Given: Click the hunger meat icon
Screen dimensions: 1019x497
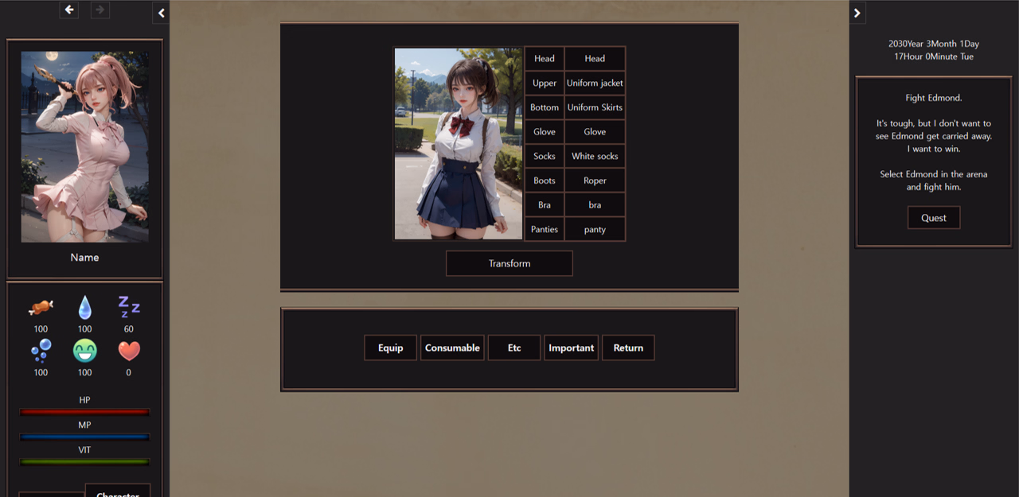Looking at the screenshot, I should point(41,307).
